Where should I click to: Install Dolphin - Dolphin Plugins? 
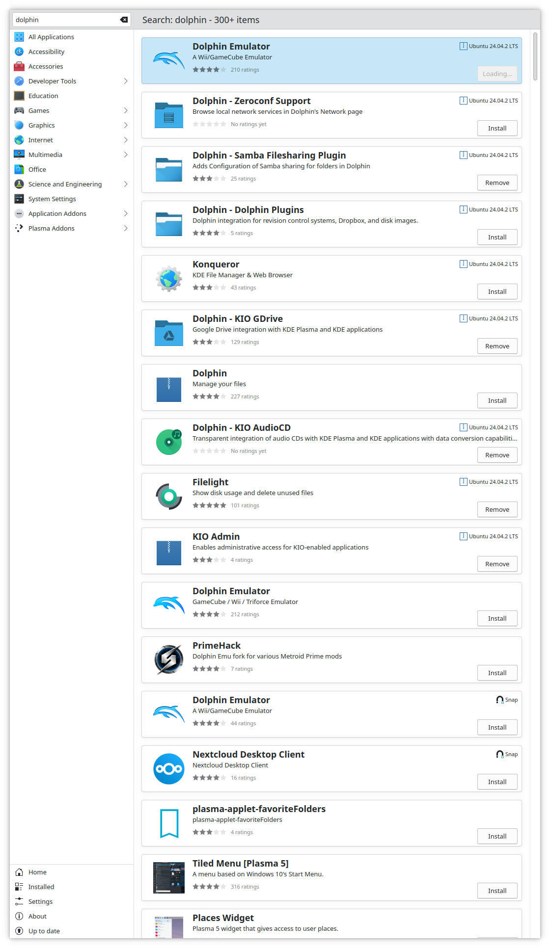coord(497,237)
